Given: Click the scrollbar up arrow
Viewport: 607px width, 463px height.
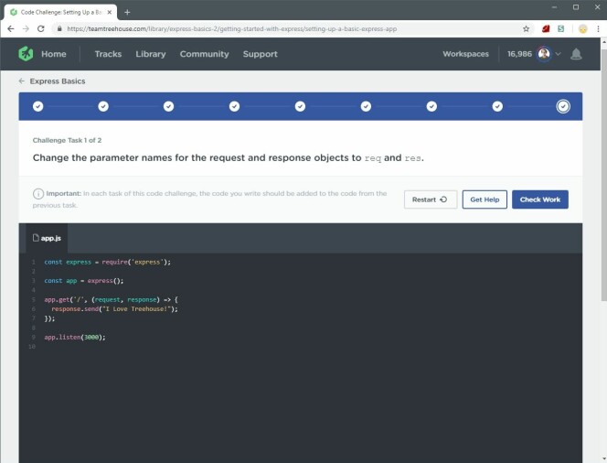Looking at the screenshot, I should point(603,41).
